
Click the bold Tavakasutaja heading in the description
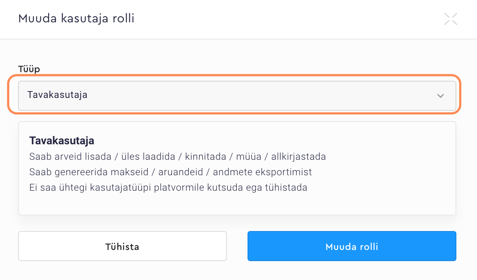tap(61, 140)
